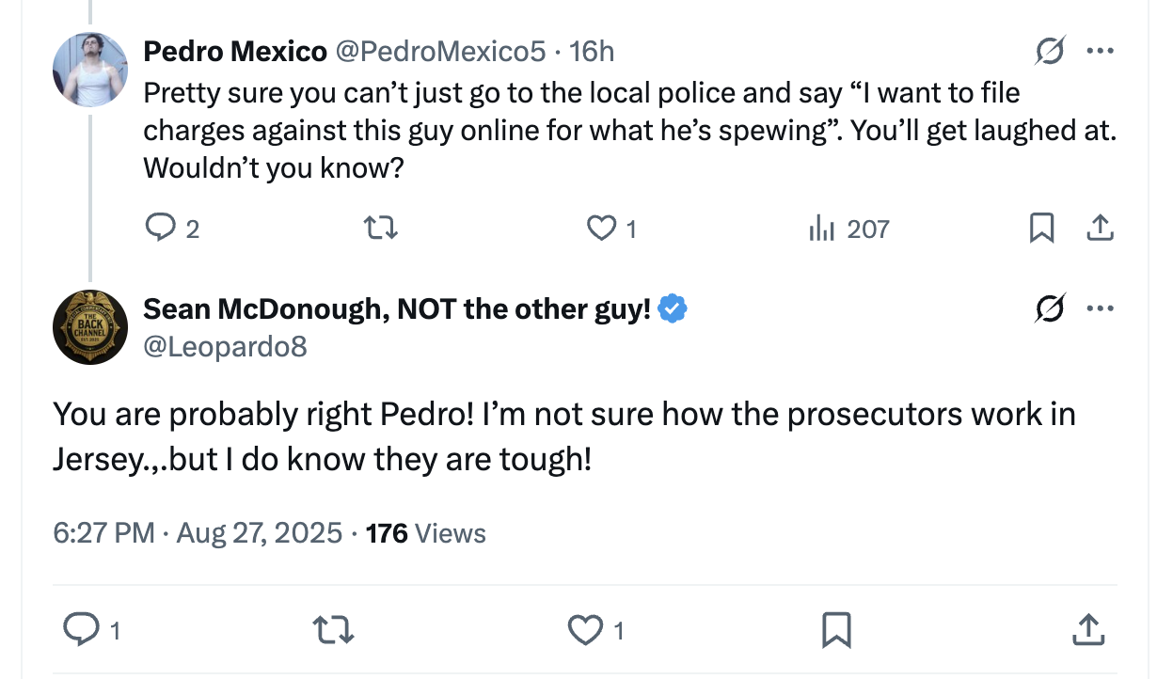Viewport: 1157px width, 679px height.
Task: Open more options on Sean McDonough's post
Action: click(x=1099, y=308)
